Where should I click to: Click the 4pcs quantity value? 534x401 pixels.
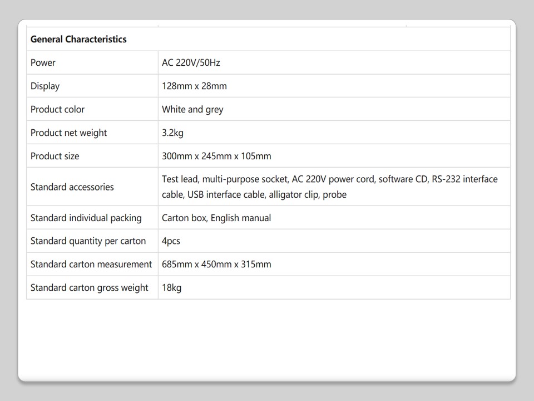(171, 241)
